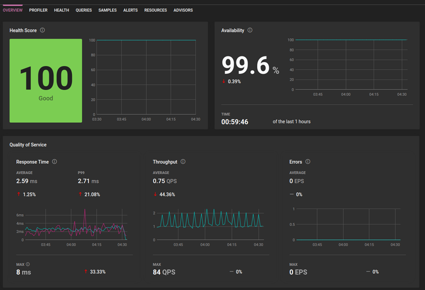Viewport: 425px width, 290px height.
Task: Click the Availability info icon
Action: coord(250,30)
